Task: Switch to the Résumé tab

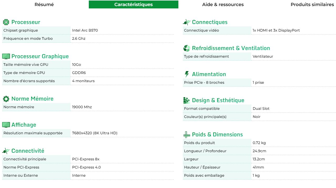Action: (x=44, y=4)
